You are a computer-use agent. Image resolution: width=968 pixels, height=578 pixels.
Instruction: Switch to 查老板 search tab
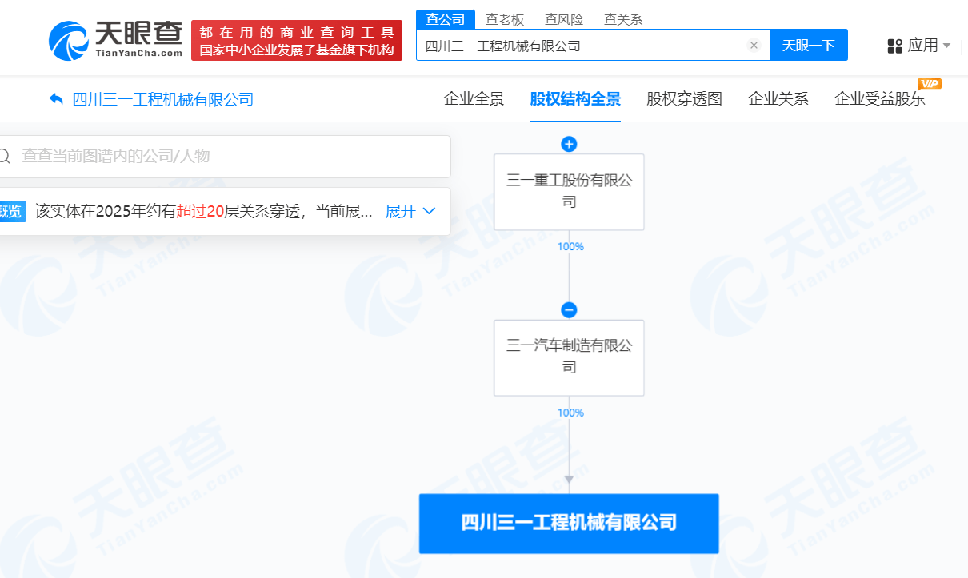coord(504,19)
